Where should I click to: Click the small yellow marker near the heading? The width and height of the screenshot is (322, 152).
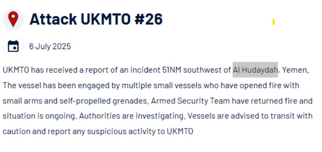[274, 22]
